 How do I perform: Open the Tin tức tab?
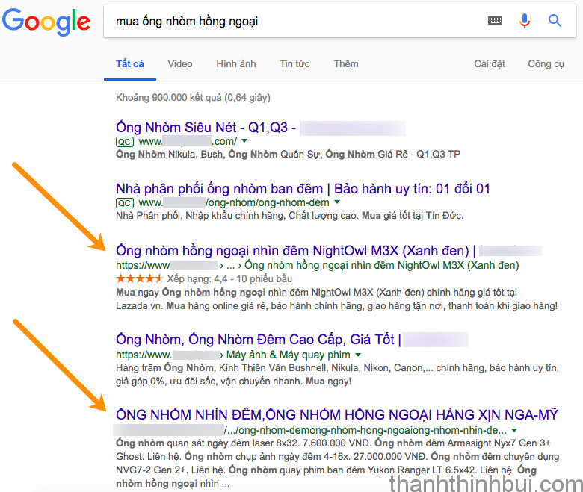pos(294,63)
